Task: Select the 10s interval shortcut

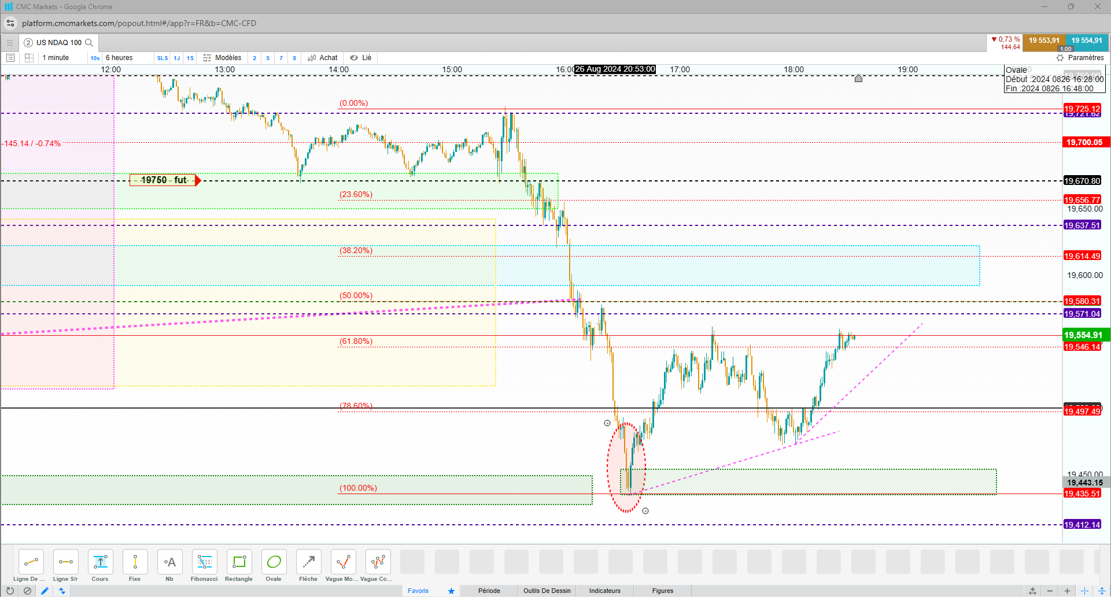Action: 95,58
